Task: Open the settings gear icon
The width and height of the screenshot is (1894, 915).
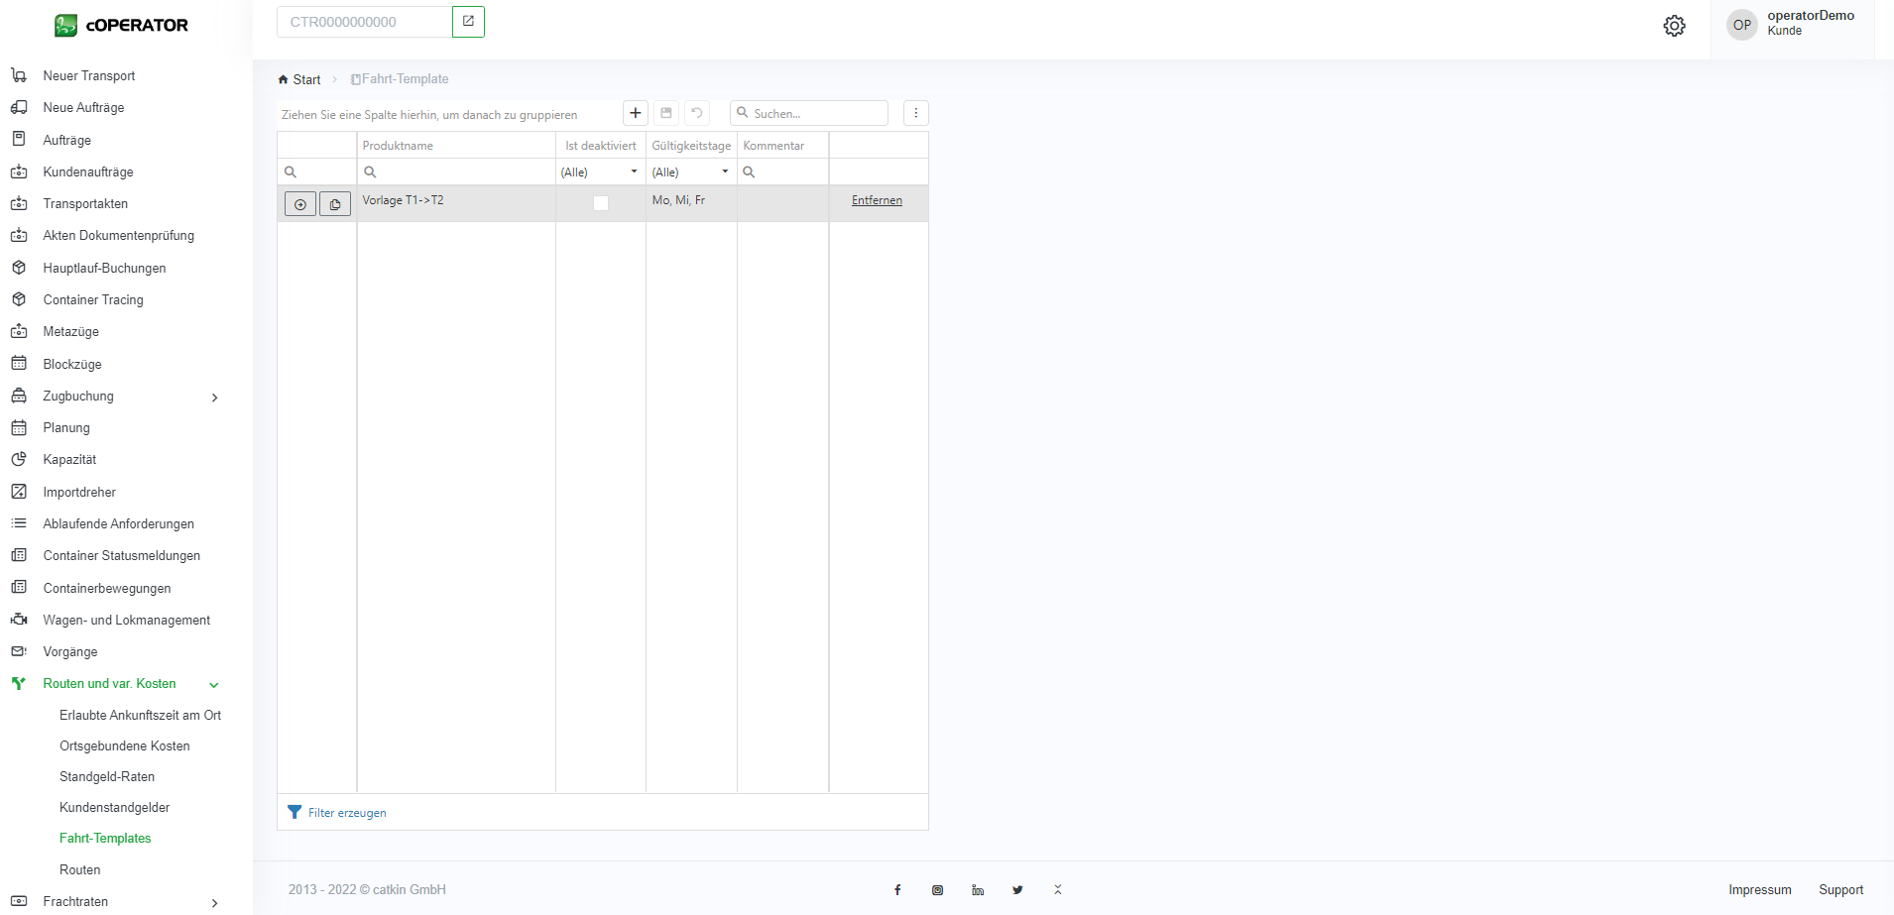Action: tap(1674, 26)
